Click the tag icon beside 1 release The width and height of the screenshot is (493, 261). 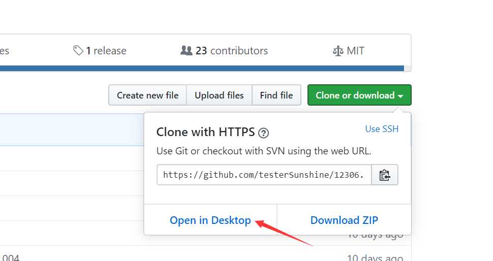(x=78, y=51)
